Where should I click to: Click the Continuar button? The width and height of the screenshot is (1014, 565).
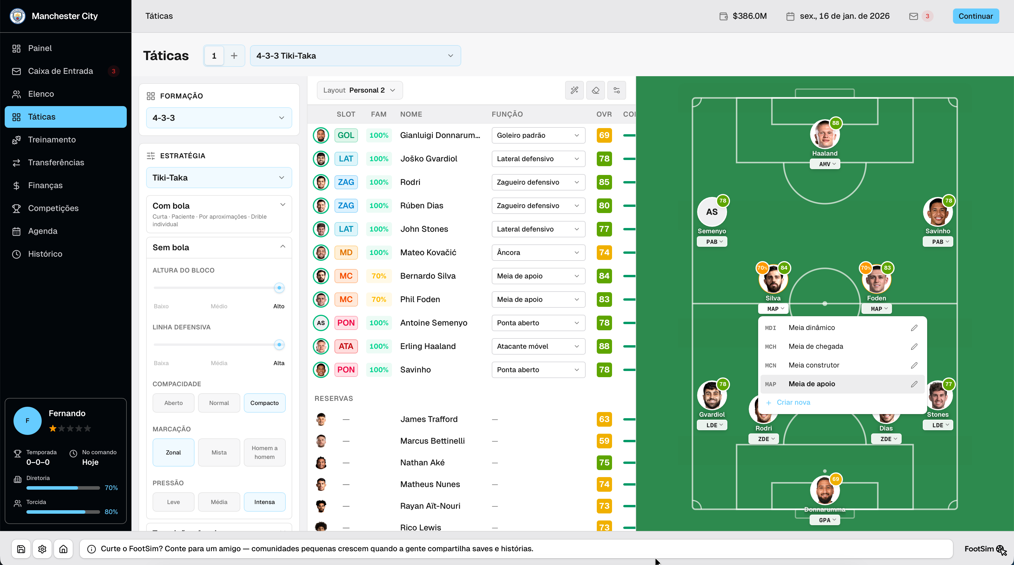(x=976, y=16)
